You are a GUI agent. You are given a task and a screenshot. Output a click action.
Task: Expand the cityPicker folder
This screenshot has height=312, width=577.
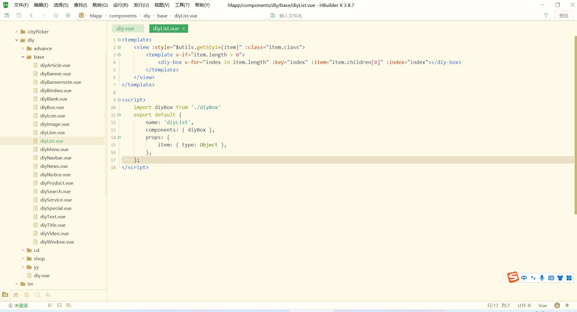17,32
